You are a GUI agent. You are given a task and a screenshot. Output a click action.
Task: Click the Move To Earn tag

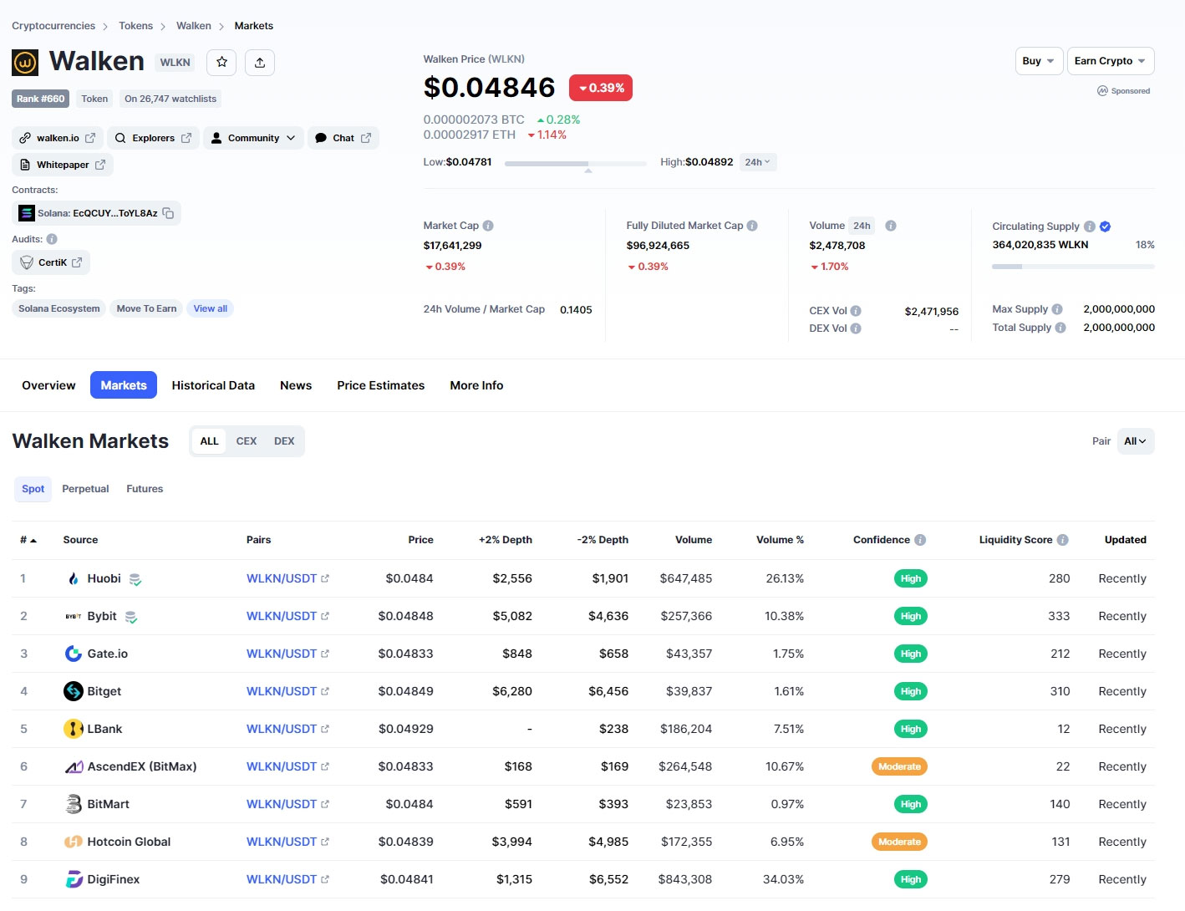point(146,308)
